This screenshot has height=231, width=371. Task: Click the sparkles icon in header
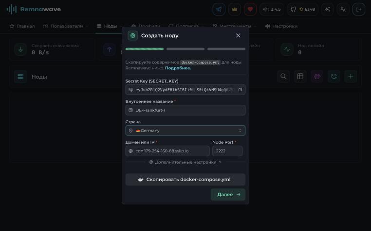[x=328, y=9]
